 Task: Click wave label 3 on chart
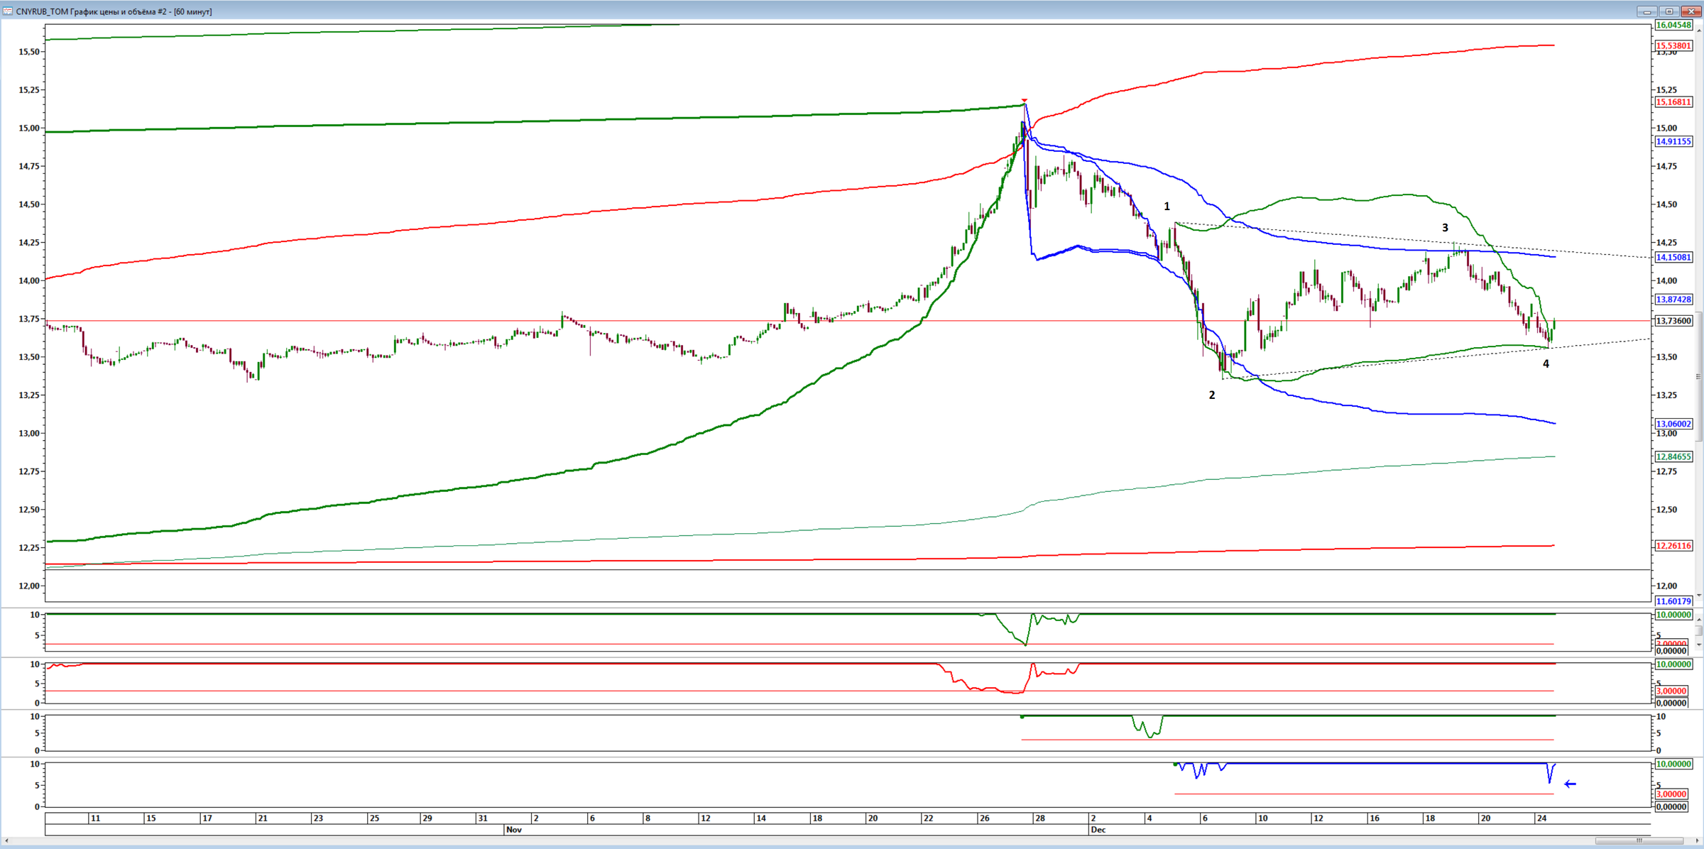[1445, 228]
